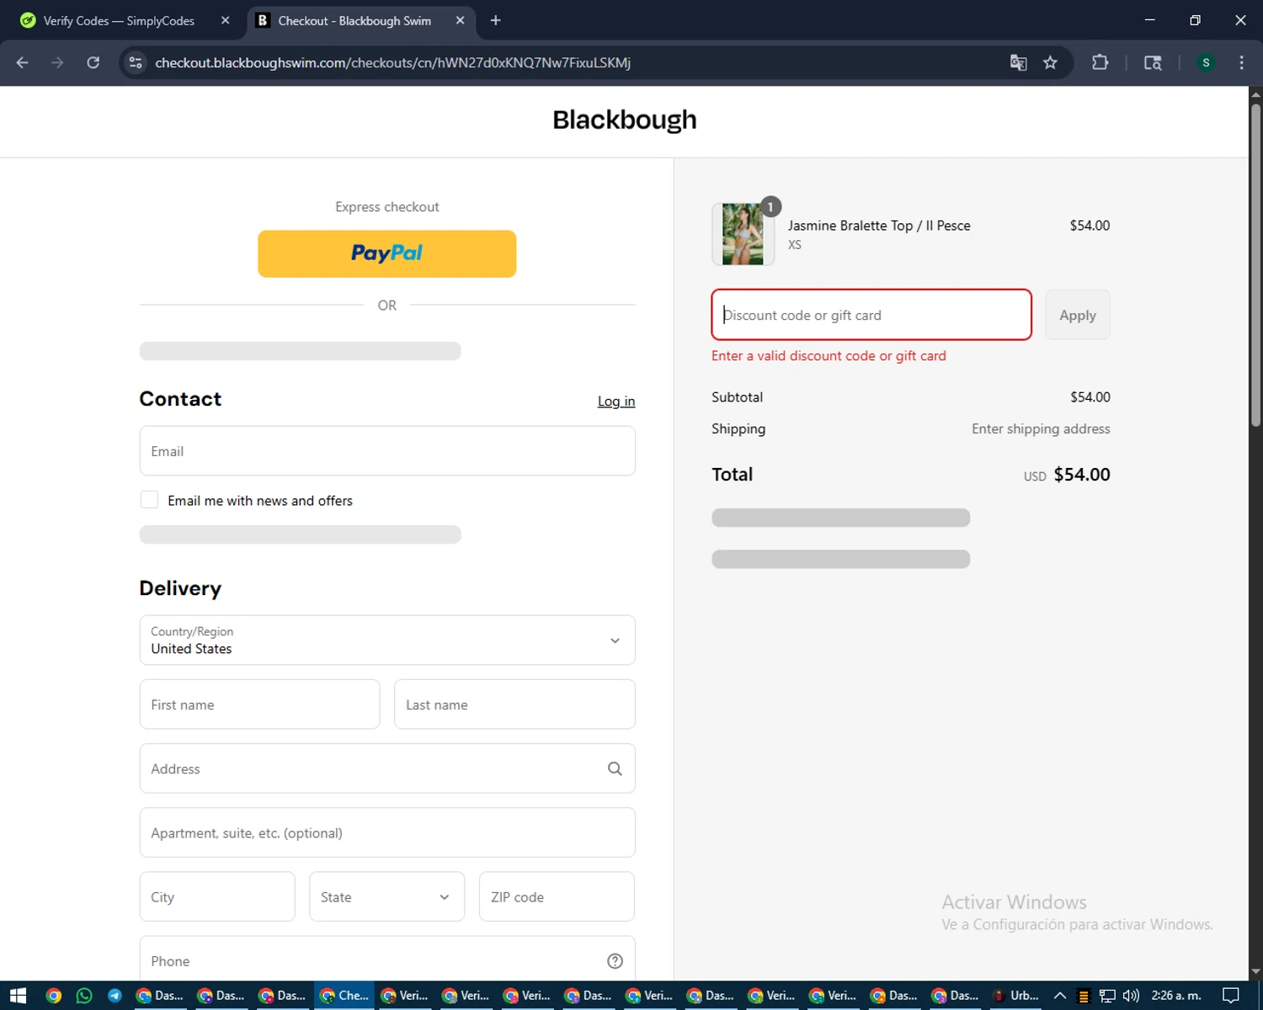
Task: Expand the State dropdown
Action: click(386, 897)
